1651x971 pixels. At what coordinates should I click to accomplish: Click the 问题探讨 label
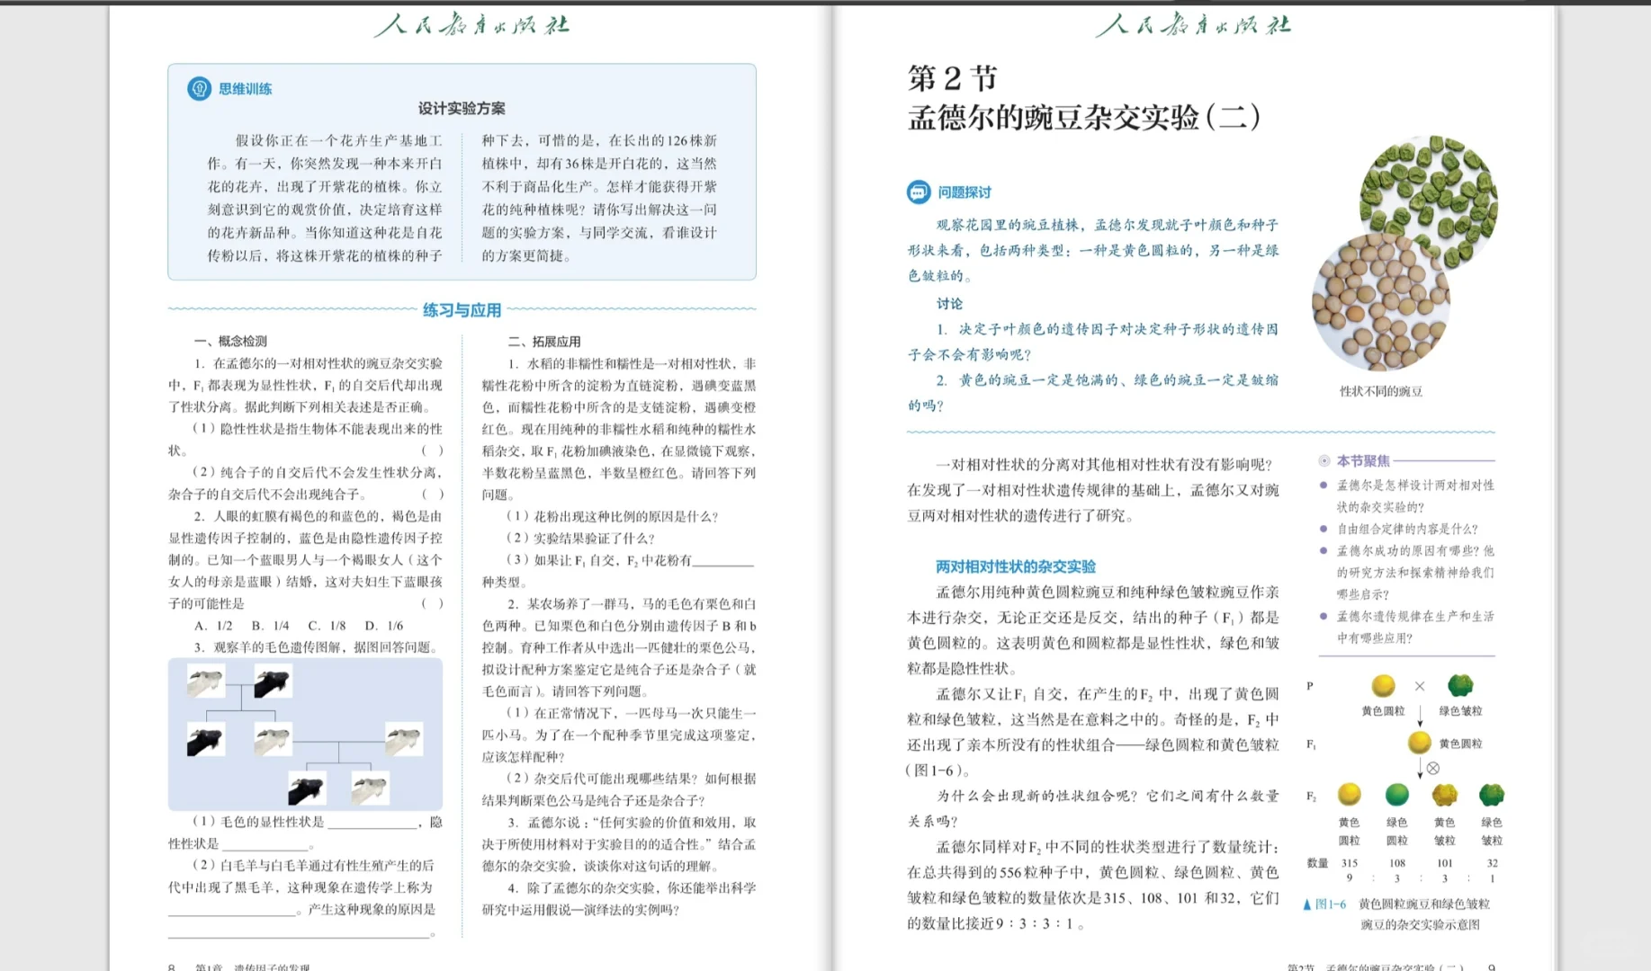(x=965, y=192)
